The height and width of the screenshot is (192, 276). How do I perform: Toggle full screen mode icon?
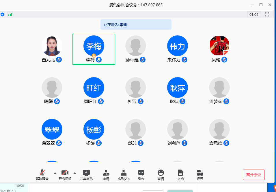tap(267, 14)
